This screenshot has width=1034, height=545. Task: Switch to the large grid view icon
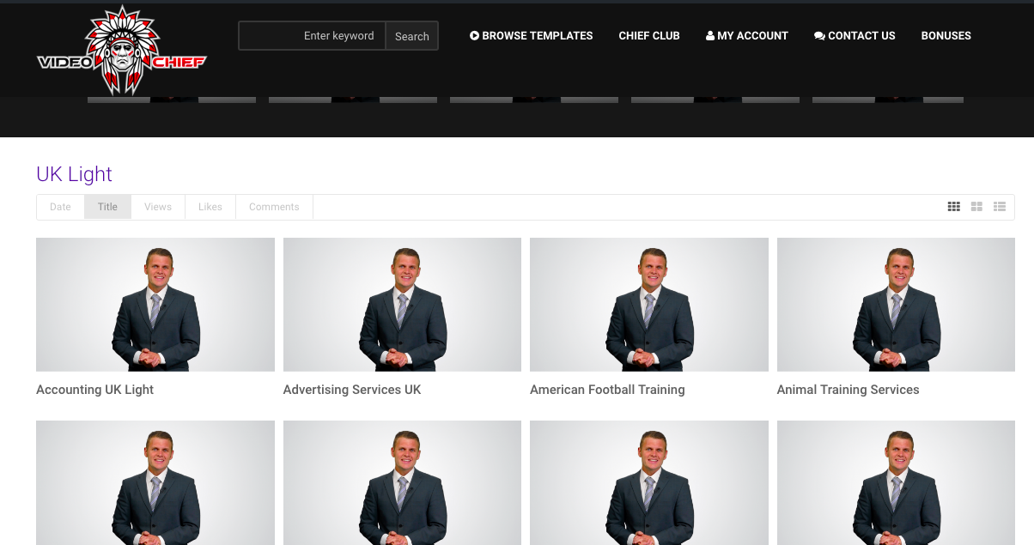976,207
